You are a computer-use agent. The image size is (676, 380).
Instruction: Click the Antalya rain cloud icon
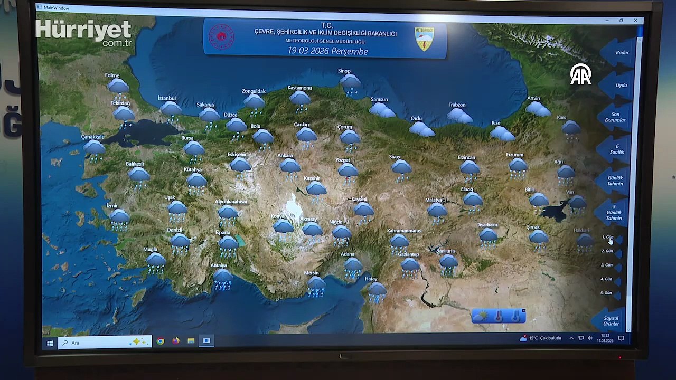click(x=223, y=279)
